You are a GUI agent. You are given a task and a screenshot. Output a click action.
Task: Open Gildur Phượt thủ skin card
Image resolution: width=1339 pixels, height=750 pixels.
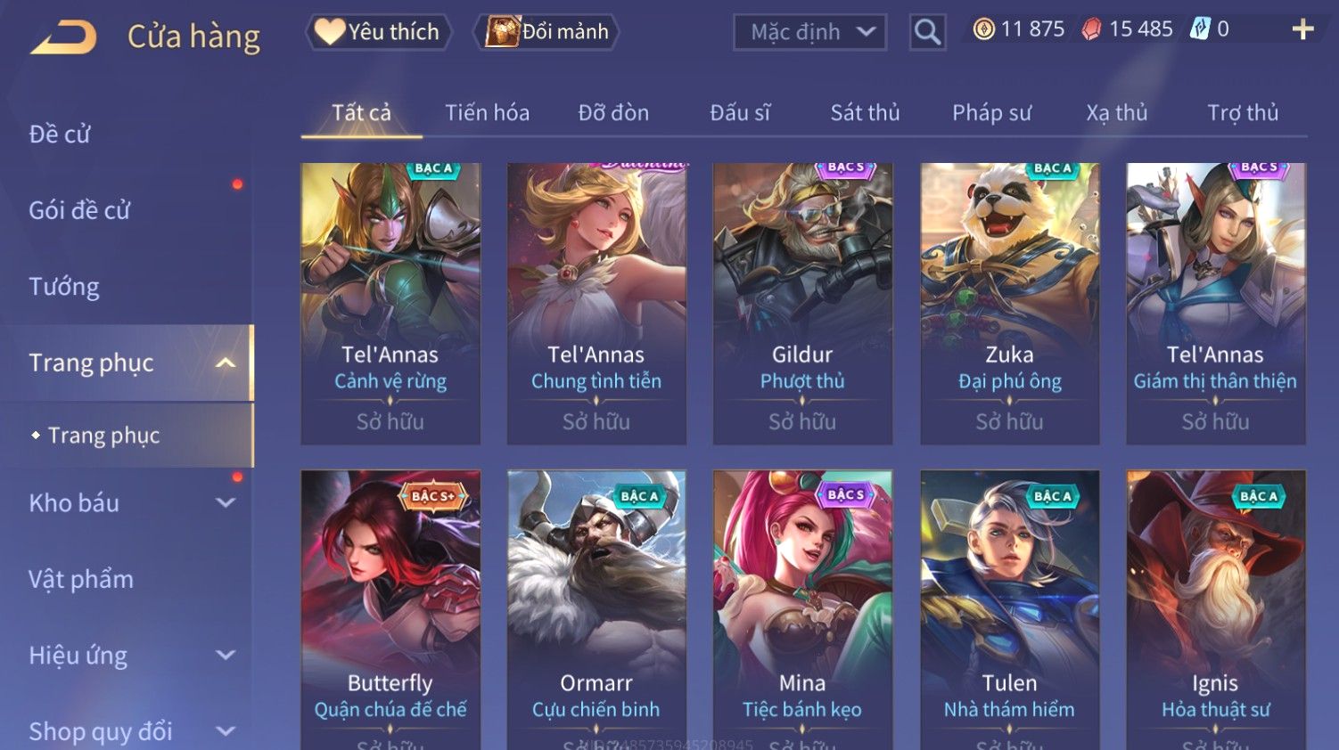(802, 304)
